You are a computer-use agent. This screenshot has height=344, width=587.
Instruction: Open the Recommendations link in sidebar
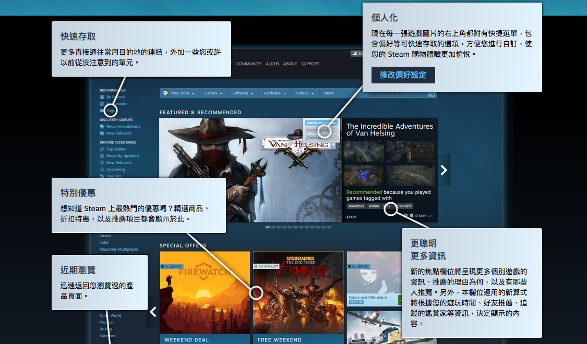tap(123, 126)
